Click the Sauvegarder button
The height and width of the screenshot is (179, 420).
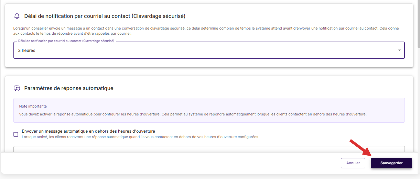pyautogui.click(x=391, y=163)
